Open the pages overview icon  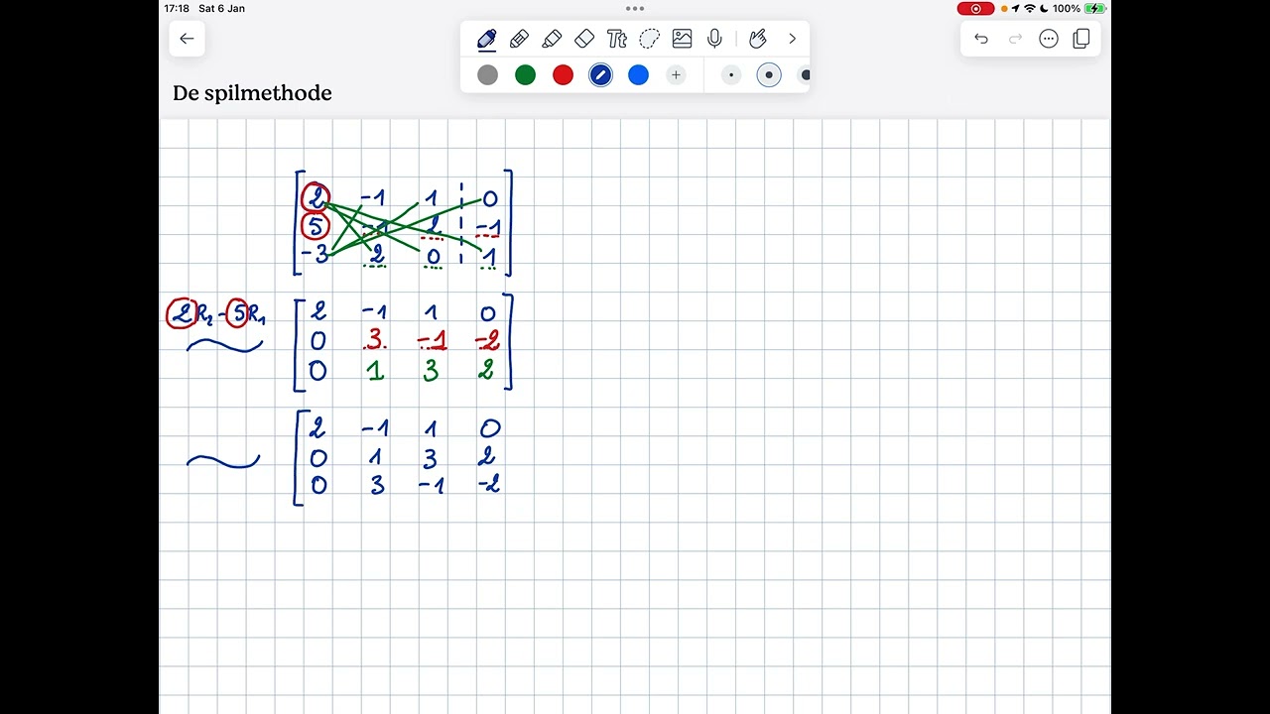point(1081,39)
